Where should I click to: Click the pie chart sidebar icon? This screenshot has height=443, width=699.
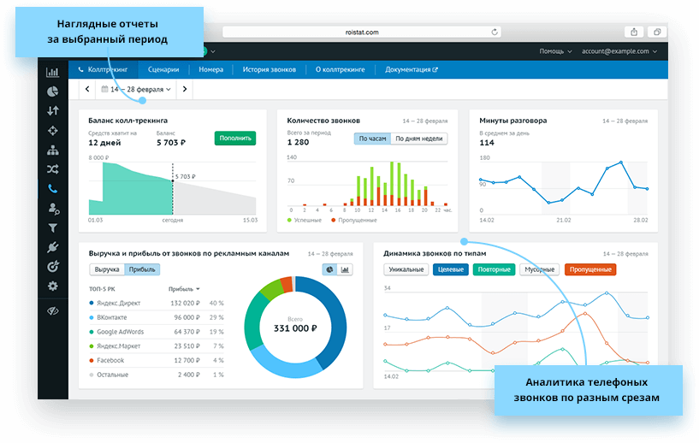53,91
